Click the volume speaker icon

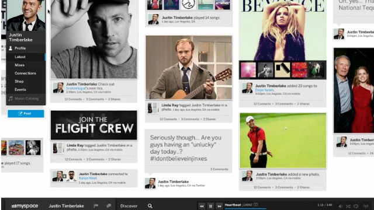pyautogui.click(x=341, y=206)
